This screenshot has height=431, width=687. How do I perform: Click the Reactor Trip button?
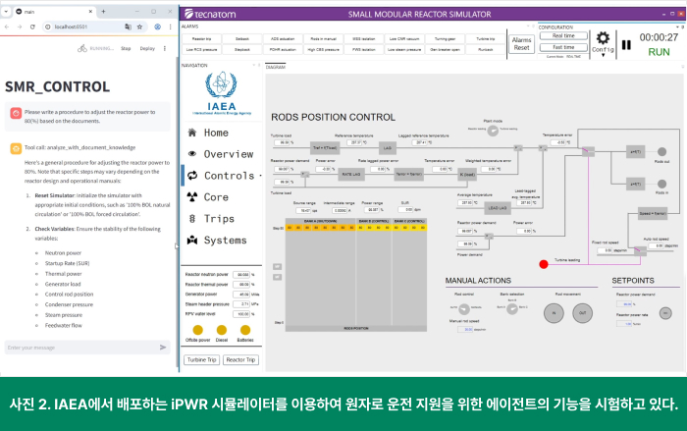tap(240, 360)
